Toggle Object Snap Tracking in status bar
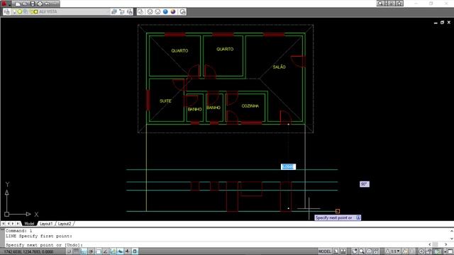Screen dimensions: 454x255 point(105,251)
